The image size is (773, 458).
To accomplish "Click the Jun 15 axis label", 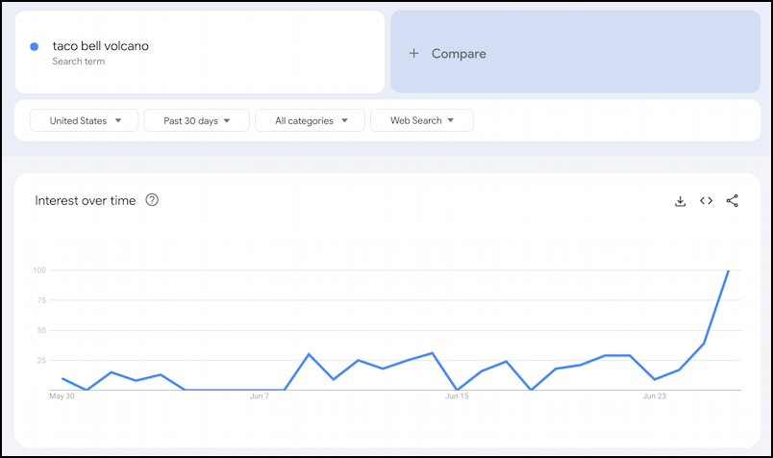I will 457,395.
